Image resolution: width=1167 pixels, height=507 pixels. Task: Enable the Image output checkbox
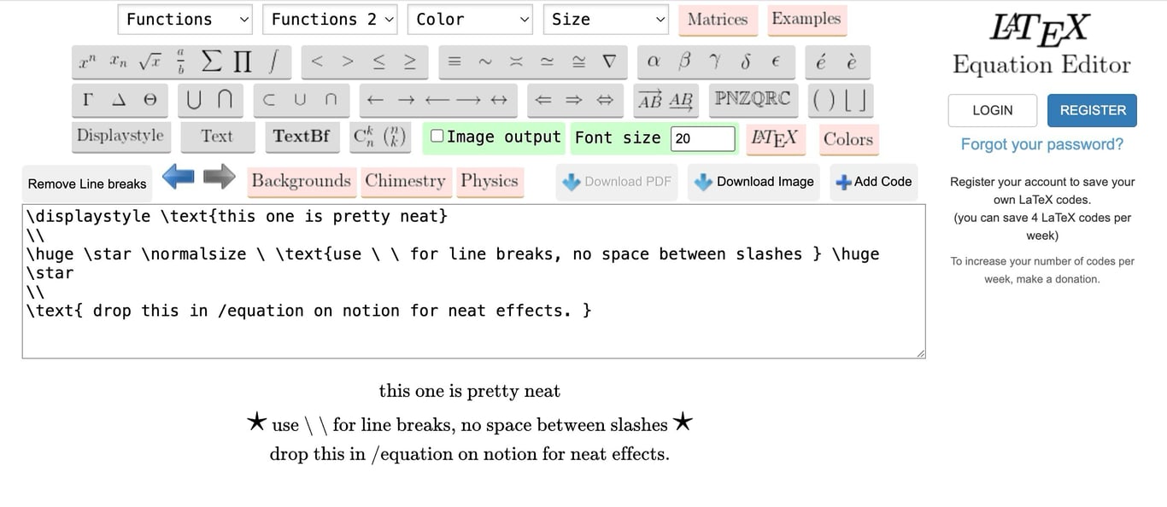(x=437, y=135)
